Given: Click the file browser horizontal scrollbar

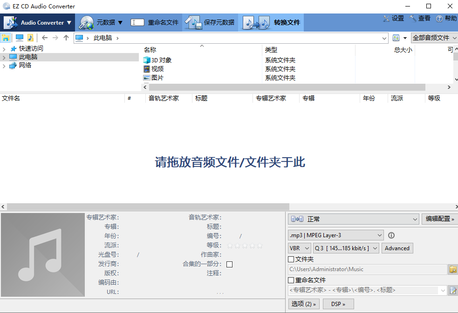Looking at the screenshot, I should click(287, 87).
